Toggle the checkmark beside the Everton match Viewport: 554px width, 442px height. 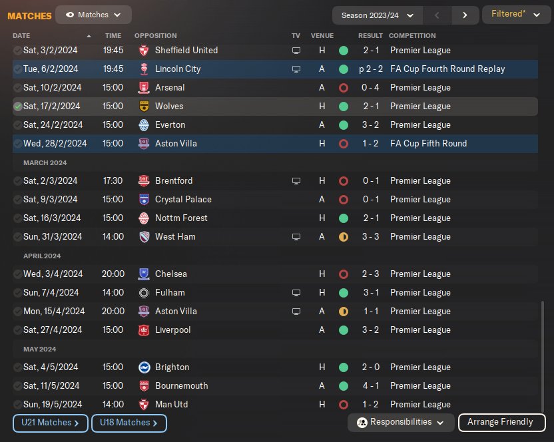coord(17,124)
